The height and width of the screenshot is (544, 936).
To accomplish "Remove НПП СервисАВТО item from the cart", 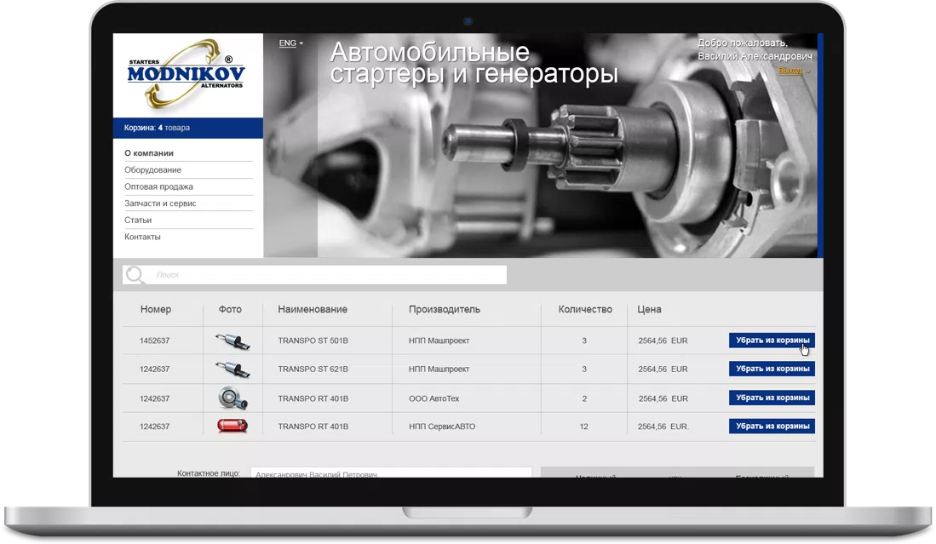I will (772, 426).
